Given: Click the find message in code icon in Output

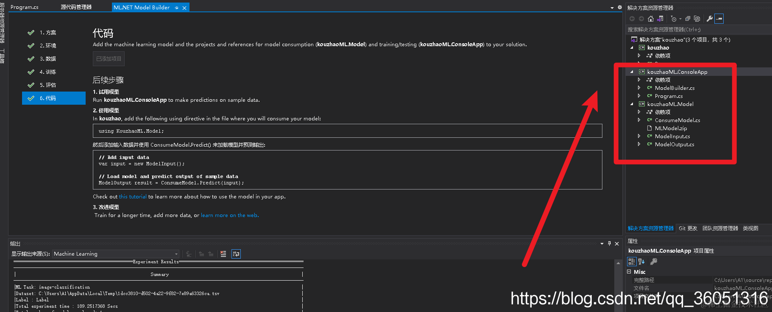Looking at the screenshot, I should 189,254.
